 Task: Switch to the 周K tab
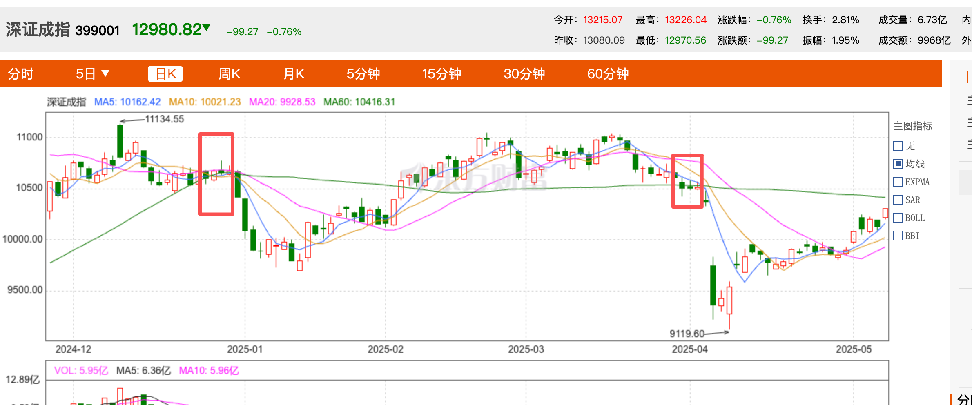coord(229,74)
